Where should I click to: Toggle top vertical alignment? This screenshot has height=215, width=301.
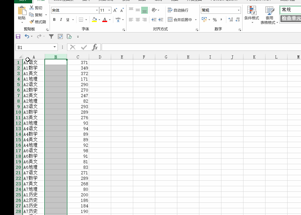click(131, 10)
